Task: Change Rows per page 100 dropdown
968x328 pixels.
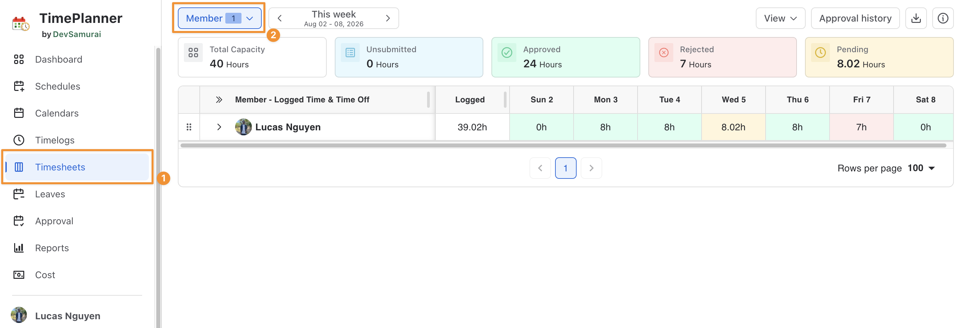Action: 921,168
